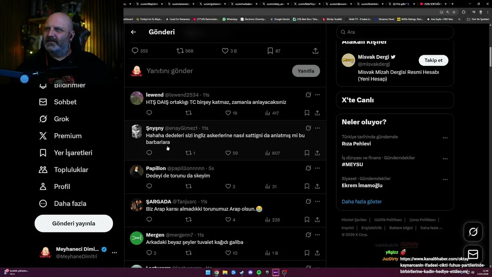Share Papillon's reply
The height and width of the screenshot is (277, 492).
317,186
